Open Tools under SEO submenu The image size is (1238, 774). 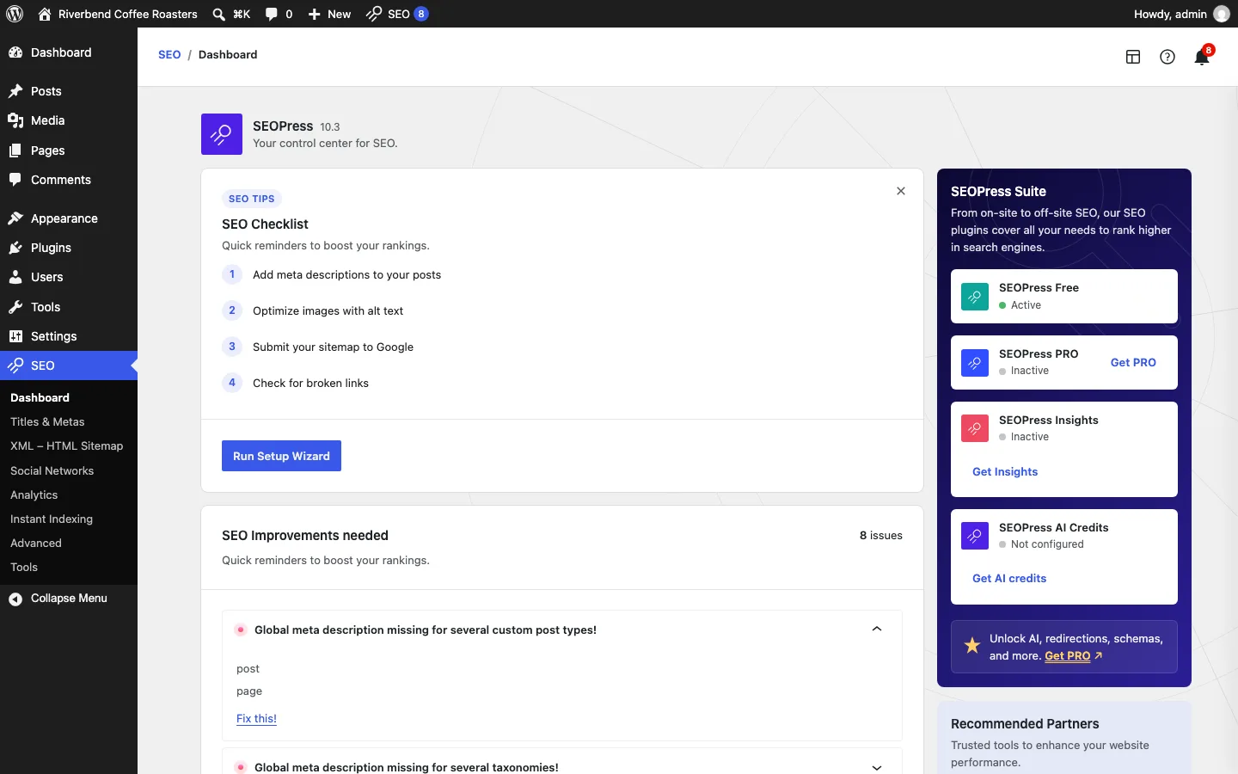[x=24, y=567]
